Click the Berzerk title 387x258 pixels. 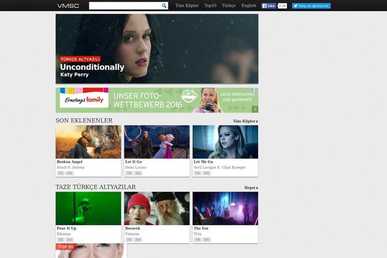132,228
